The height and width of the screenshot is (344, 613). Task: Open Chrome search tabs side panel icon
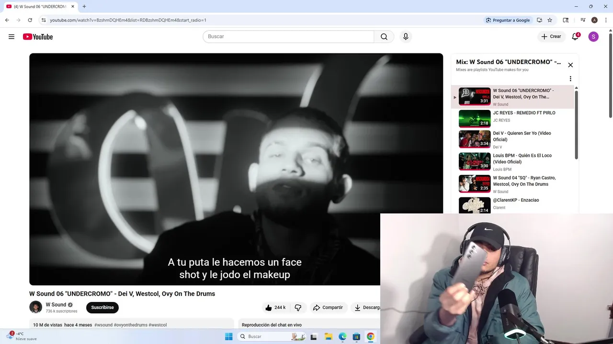tap(566, 20)
